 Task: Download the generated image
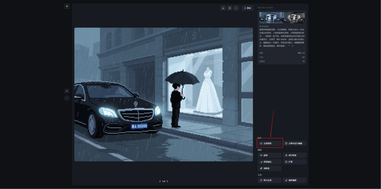point(223,8)
